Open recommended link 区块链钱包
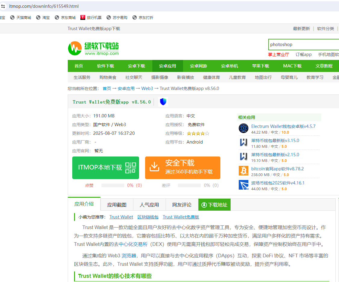The image size is (339, 282). [x=148, y=217]
